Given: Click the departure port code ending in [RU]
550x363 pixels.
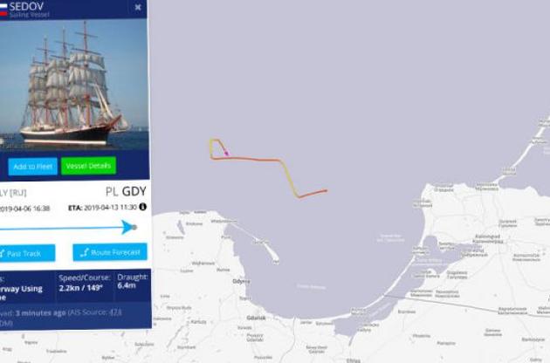Looking at the screenshot, I should [x=13, y=193].
